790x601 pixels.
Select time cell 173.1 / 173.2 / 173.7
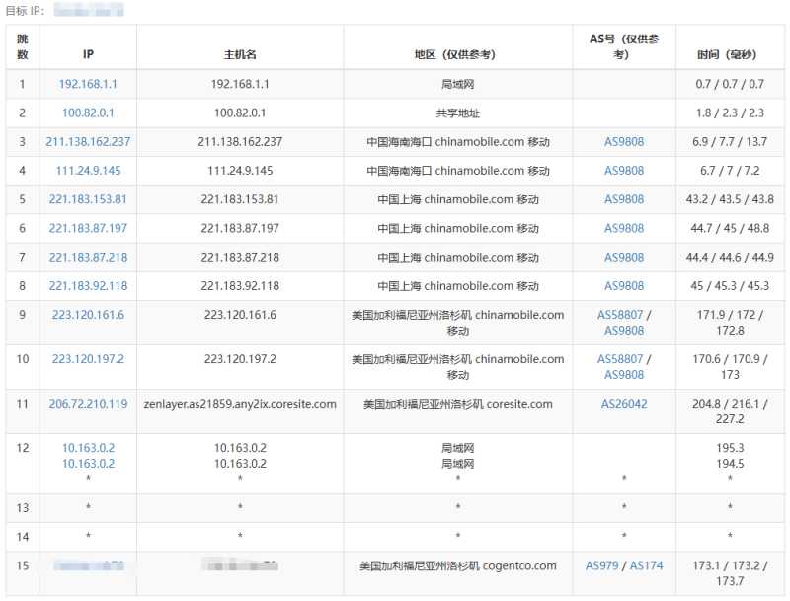click(730, 573)
